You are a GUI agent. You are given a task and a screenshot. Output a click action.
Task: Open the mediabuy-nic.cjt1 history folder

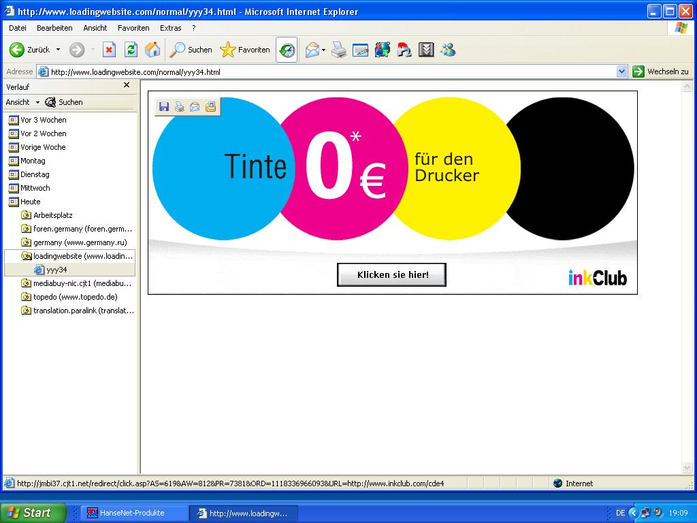click(x=76, y=283)
